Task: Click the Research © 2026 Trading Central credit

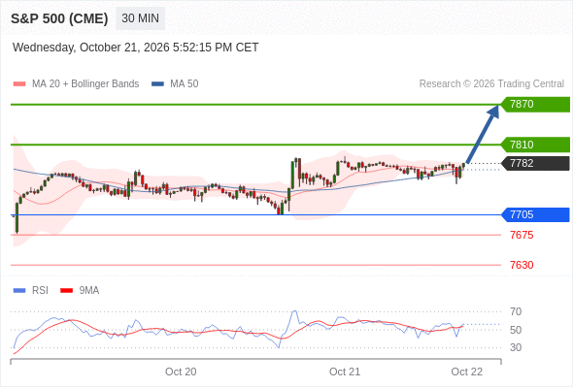Action: click(x=491, y=84)
